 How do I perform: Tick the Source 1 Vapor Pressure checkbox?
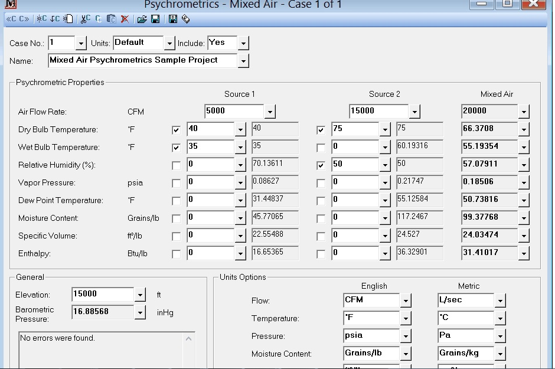click(176, 183)
